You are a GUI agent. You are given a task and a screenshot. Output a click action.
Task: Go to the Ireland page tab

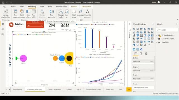tap(69, 89)
